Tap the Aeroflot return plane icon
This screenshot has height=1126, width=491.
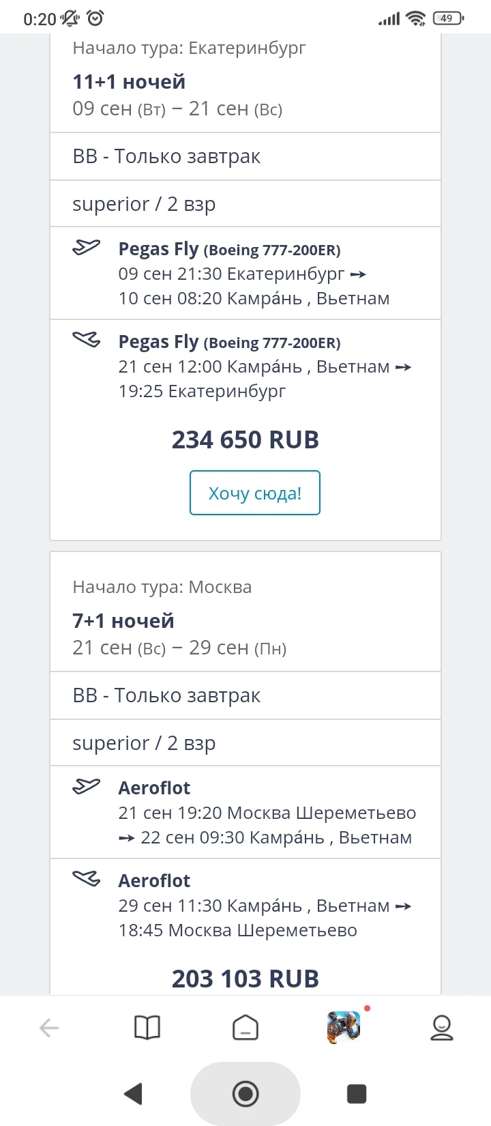click(x=87, y=878)
